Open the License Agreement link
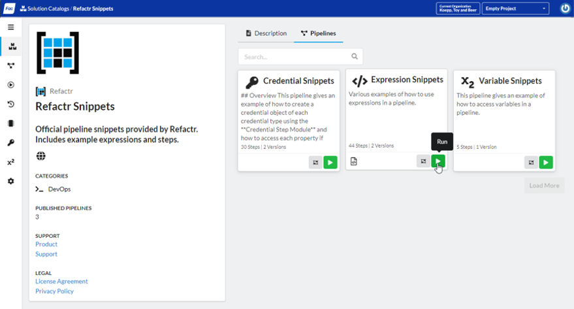This screenshot has height=309, width=574. click(x=61, y=282)
